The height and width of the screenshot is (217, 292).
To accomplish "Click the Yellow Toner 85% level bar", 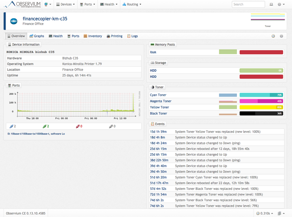I will 261,107.
